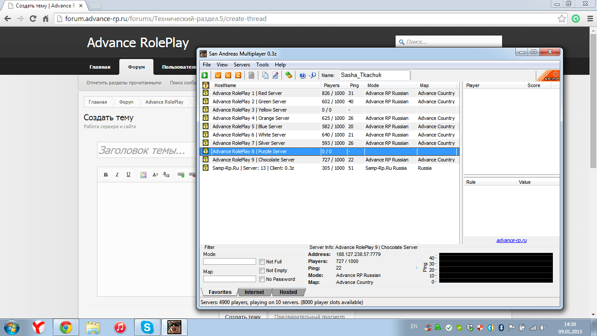Select 'Advance RolePlay 5 | Blue Server' row
Screen dimensions: 597x336
tap(330, 126)
